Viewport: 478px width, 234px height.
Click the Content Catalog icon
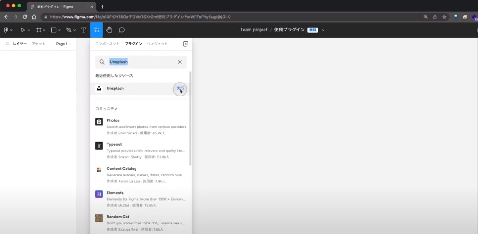99,170
